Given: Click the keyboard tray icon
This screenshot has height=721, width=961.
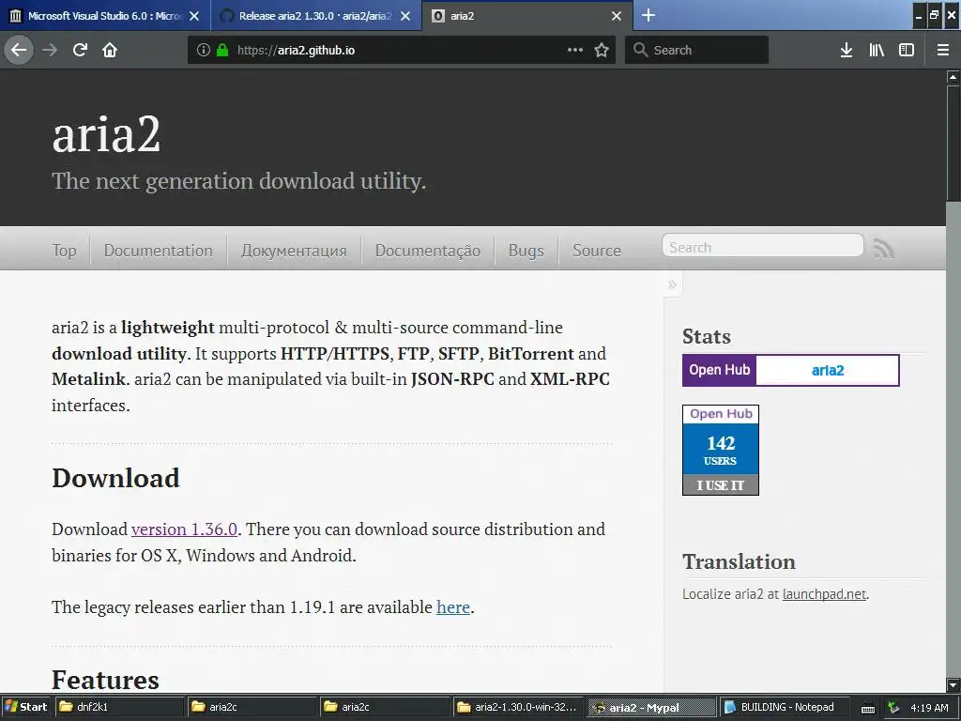Looking at the screenshot, I should coord(868,708).
